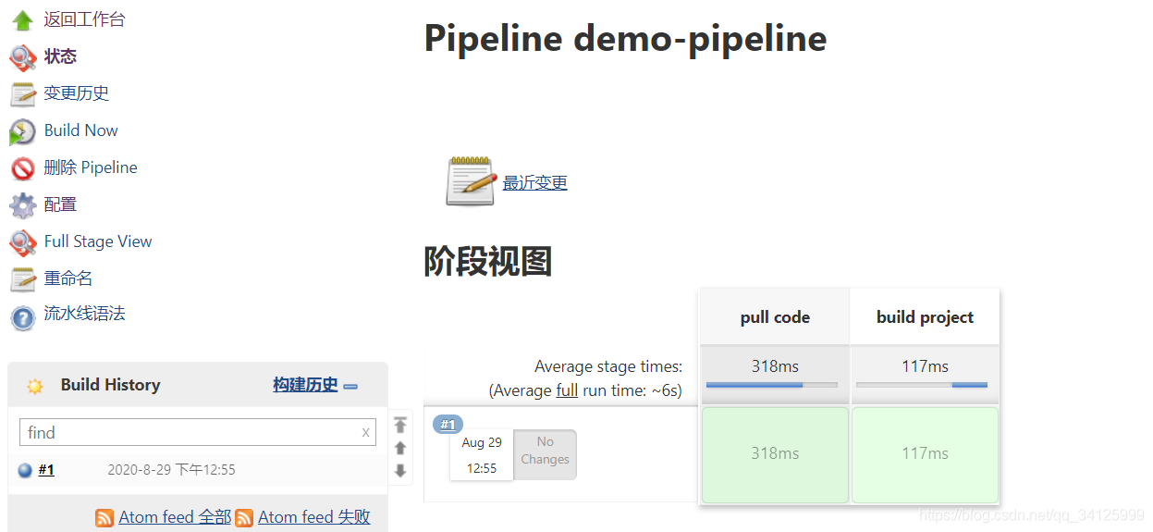The image size is (1153, 532).
Task: Collapse the 构建历史 panel with the dash icon
Action: [x=350, y=387]
